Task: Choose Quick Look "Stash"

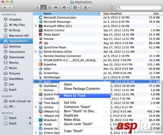Action: [x=85, y=124]
